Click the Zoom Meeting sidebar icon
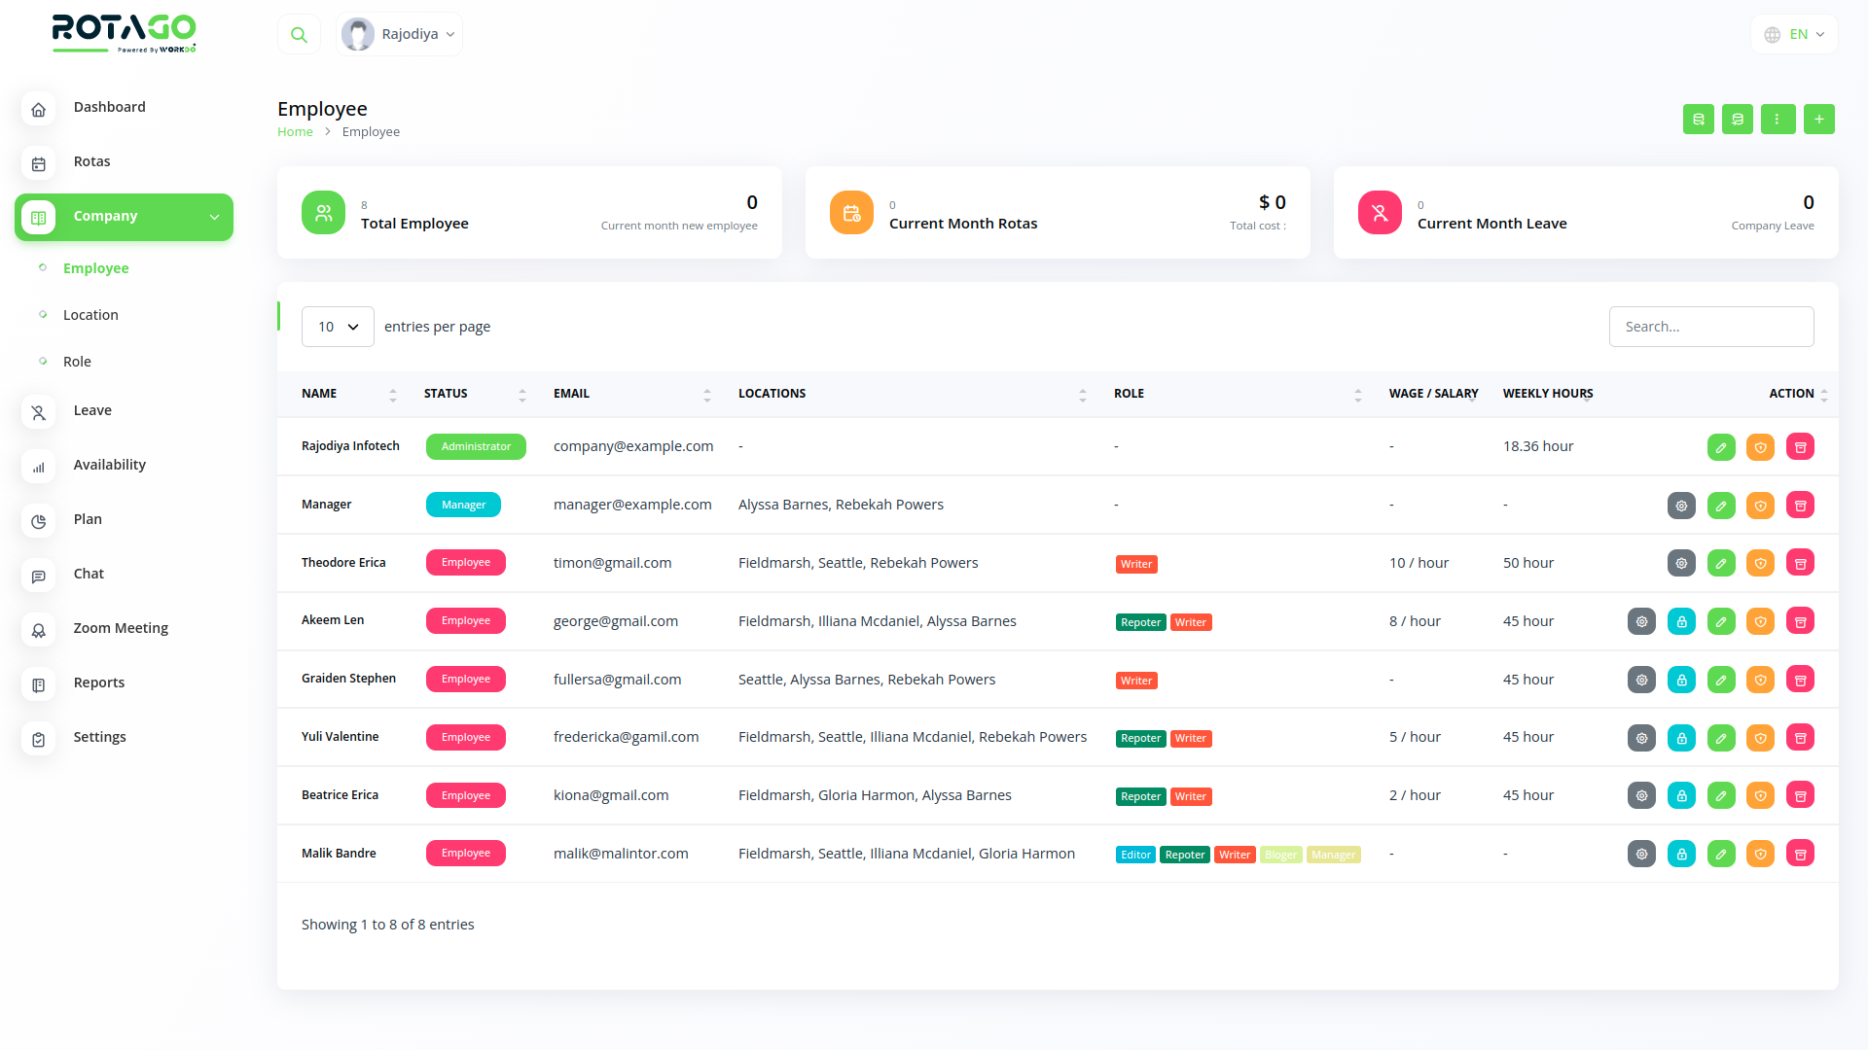Screen dimensions: 1868x1050 coord(39,629)
